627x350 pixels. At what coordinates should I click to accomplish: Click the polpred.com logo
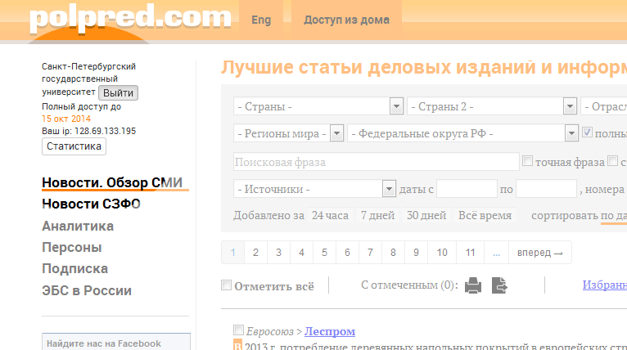pyautogui.click(x=129, y=18)
